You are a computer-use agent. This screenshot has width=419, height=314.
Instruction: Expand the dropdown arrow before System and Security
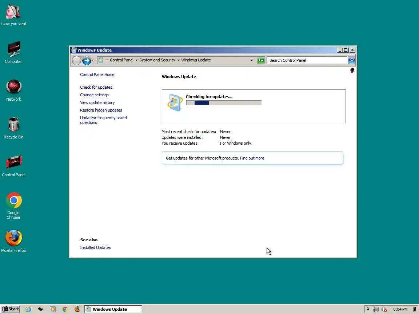tap(136, 60)
